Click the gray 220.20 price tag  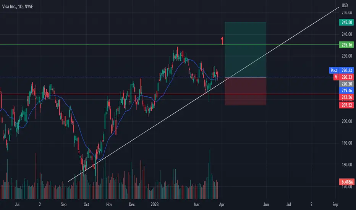point(346,84)
